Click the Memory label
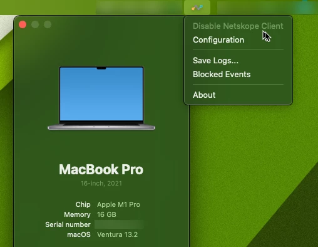Screen dimensions: 318x247 77,214
